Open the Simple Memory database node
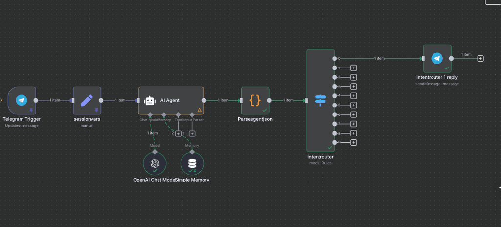 pyautogui.click(x=192, y=163)
